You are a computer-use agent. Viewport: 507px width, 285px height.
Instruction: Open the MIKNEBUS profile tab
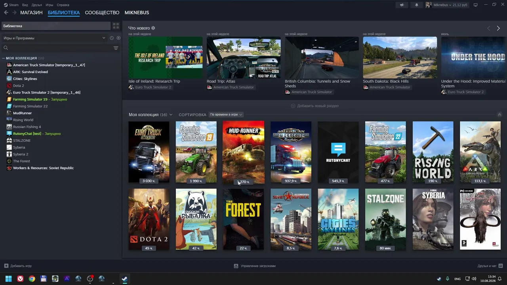click(137, 13)
